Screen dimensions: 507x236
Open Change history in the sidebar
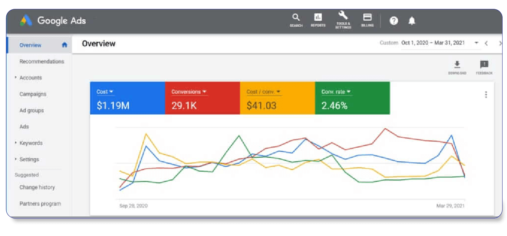tap(37, 187)
